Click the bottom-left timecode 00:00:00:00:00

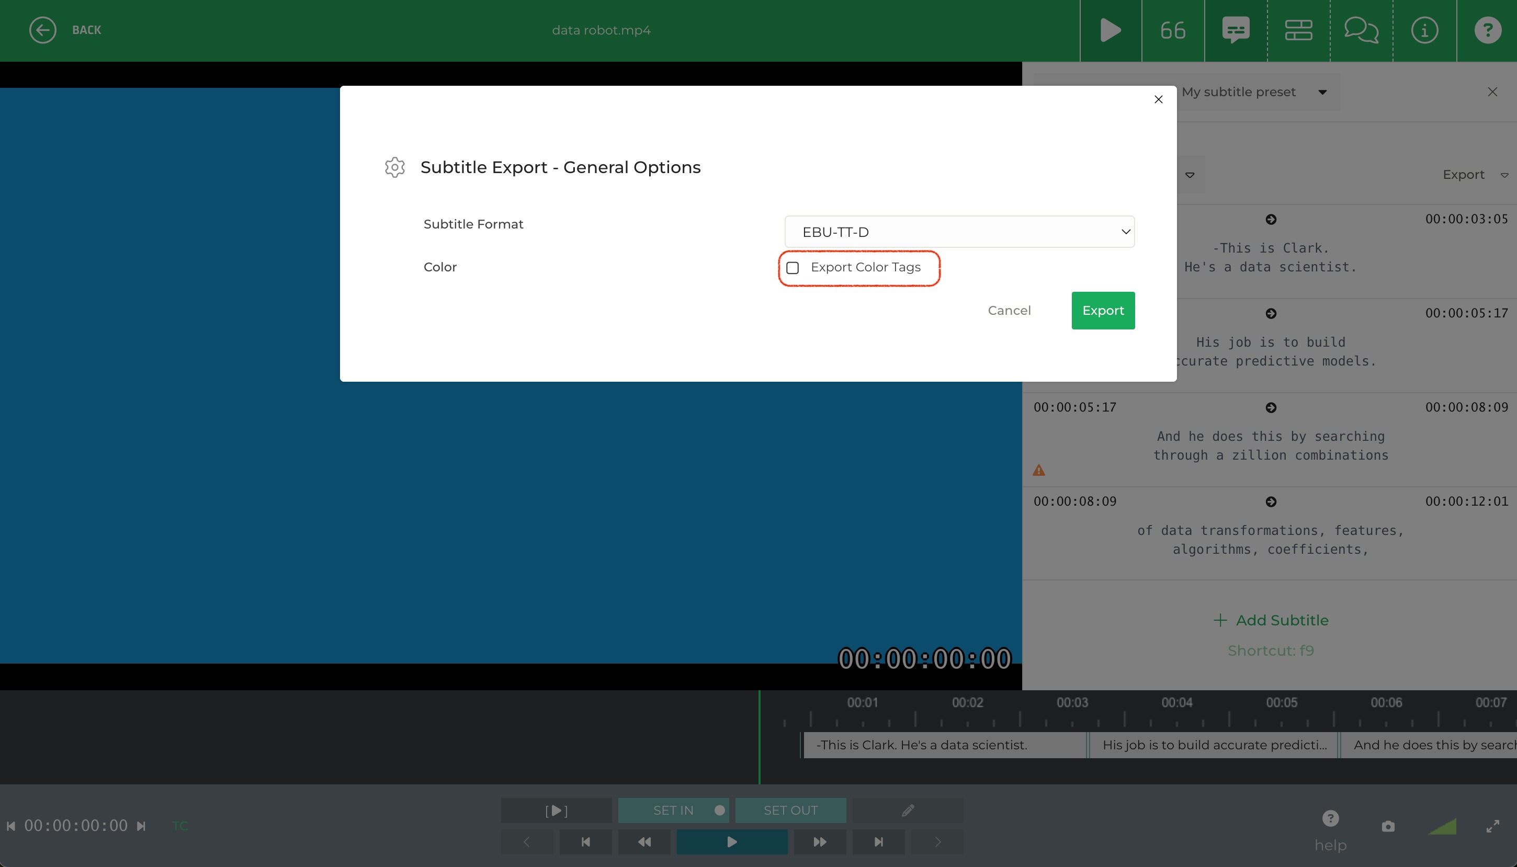pos(76,826)
